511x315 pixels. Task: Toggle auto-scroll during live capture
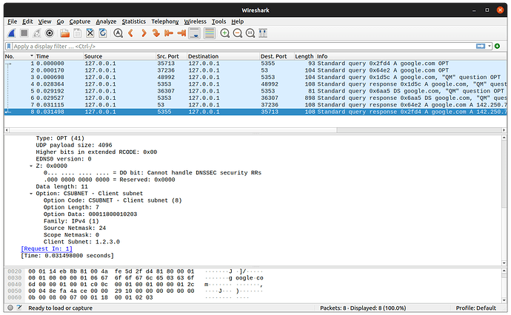click(x=194, y=33)
